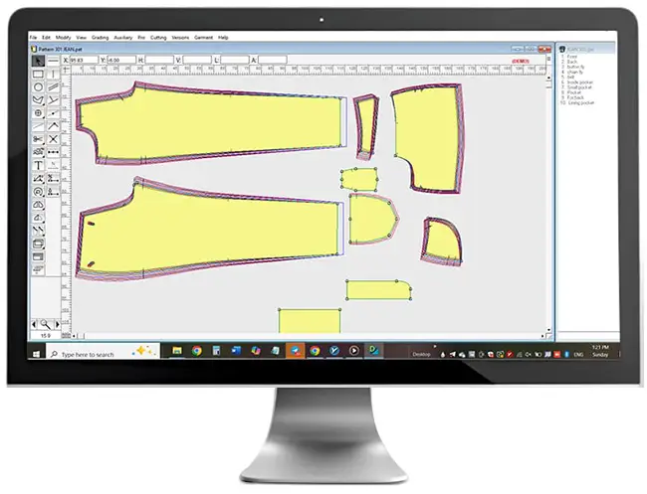Screen dimensions: 647x494
Task: Click the vertical scrollbar down arrow
Action: (x=548, y=330)
